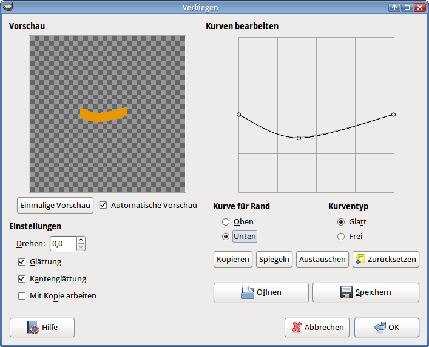
Task: Decrease Drehen value with down arrow
Action: [81, 247]
